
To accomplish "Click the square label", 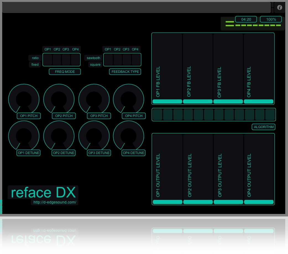I will coord(95,65).
